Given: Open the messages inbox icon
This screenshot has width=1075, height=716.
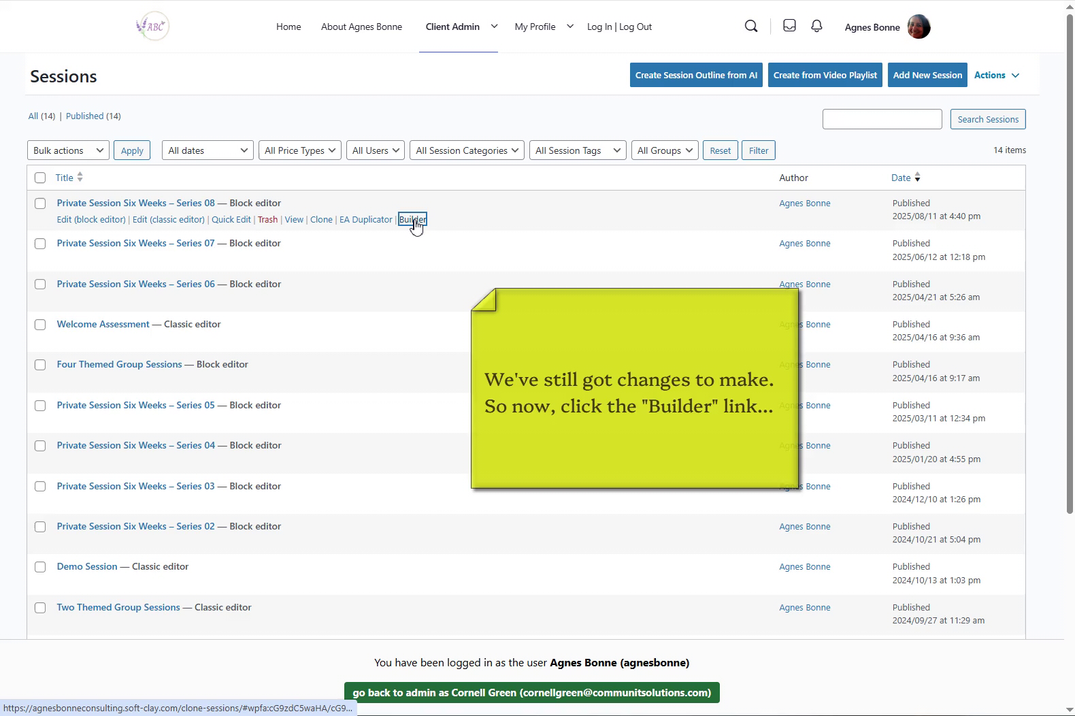Looking at the screenshot, I should 789,26.
